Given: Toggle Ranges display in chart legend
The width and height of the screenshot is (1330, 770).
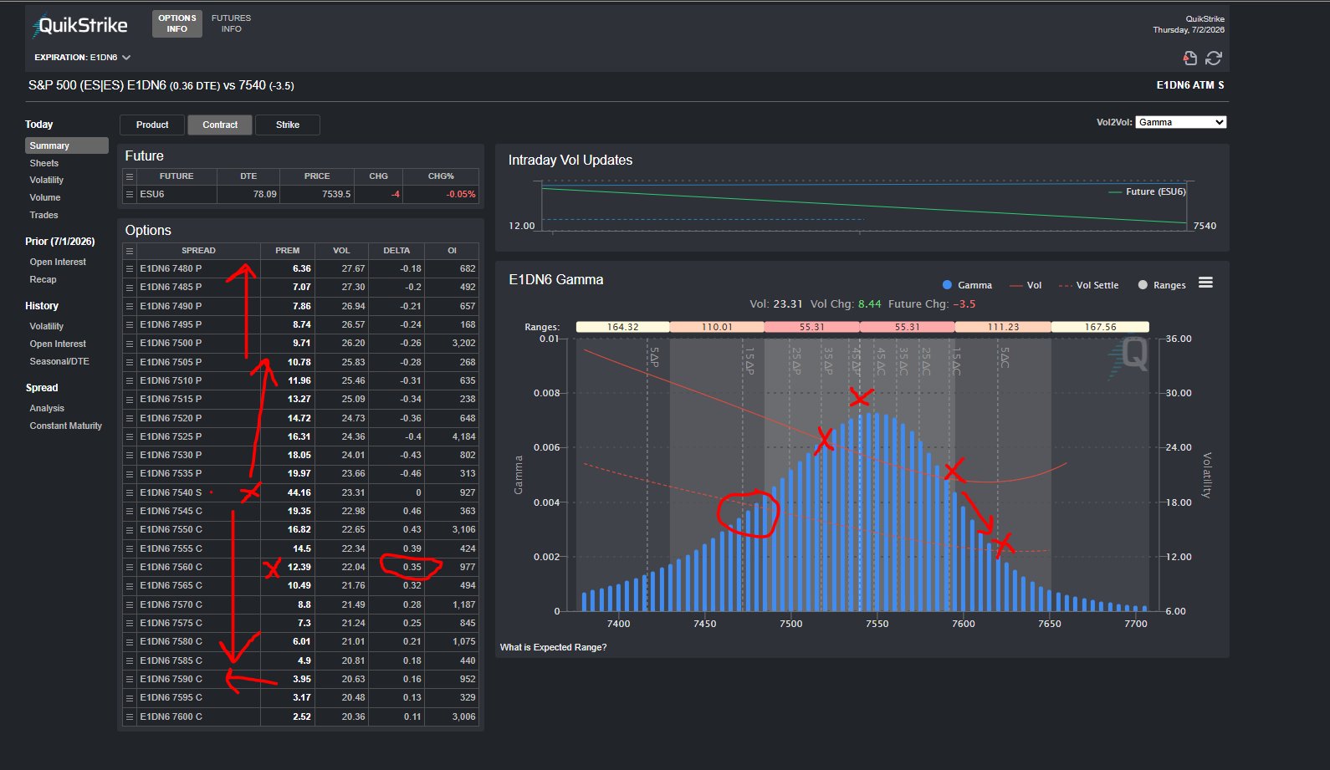Looking at the screenshot, I should click(1162, 285).
